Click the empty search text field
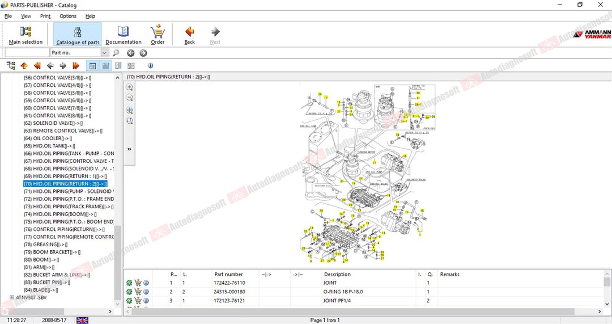 27,52
